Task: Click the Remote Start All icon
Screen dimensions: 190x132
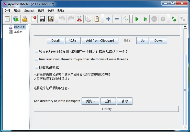Action: [x=174, y=19]
